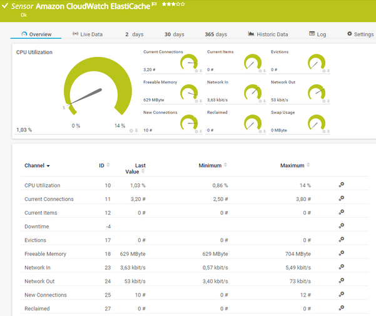This screenshot has width=376, height=316.
Task: Open Evictions row settings gear
Action: click(x=342, y=239)
